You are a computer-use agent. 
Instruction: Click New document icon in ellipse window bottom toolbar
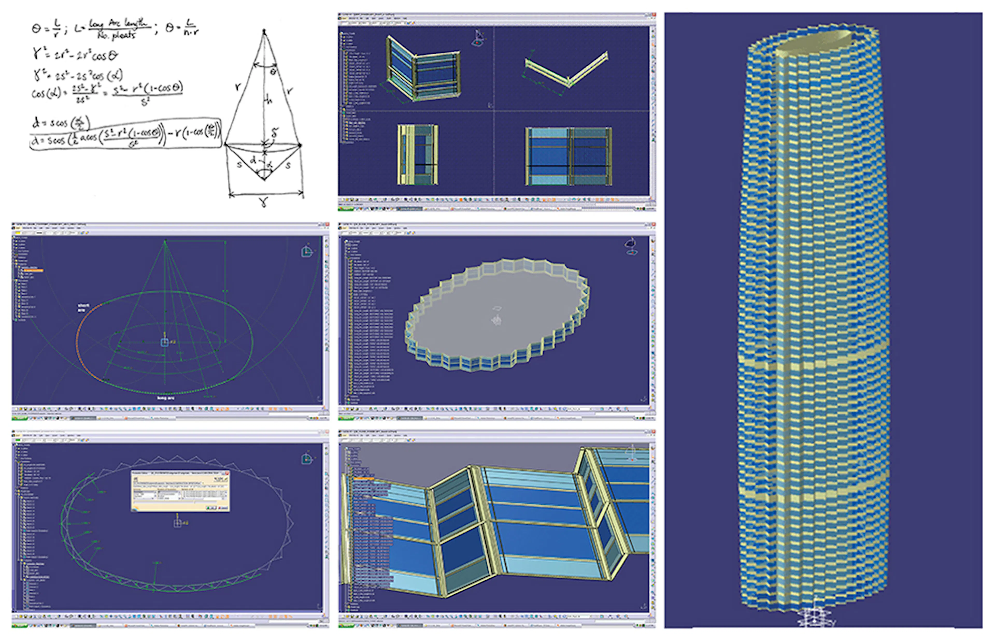17,409
